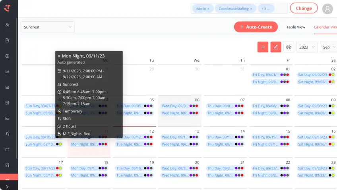Screen dimensions: 337x190
Task: Open Sun Night shift on the 10th
Action: point(43,144)
